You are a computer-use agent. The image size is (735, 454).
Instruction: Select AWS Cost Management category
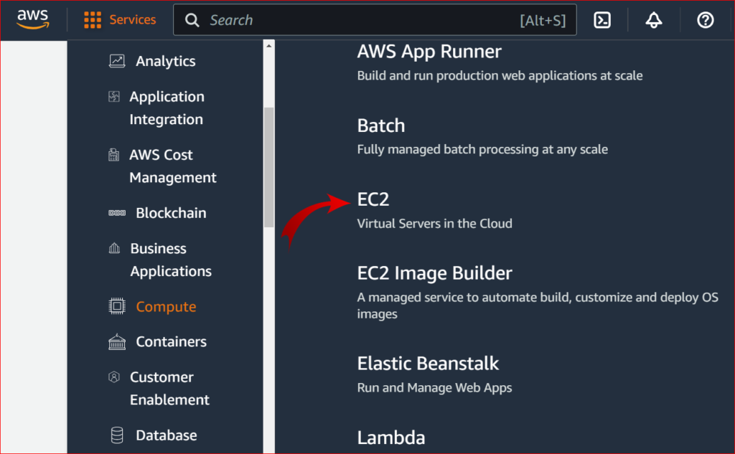point(172,166)
